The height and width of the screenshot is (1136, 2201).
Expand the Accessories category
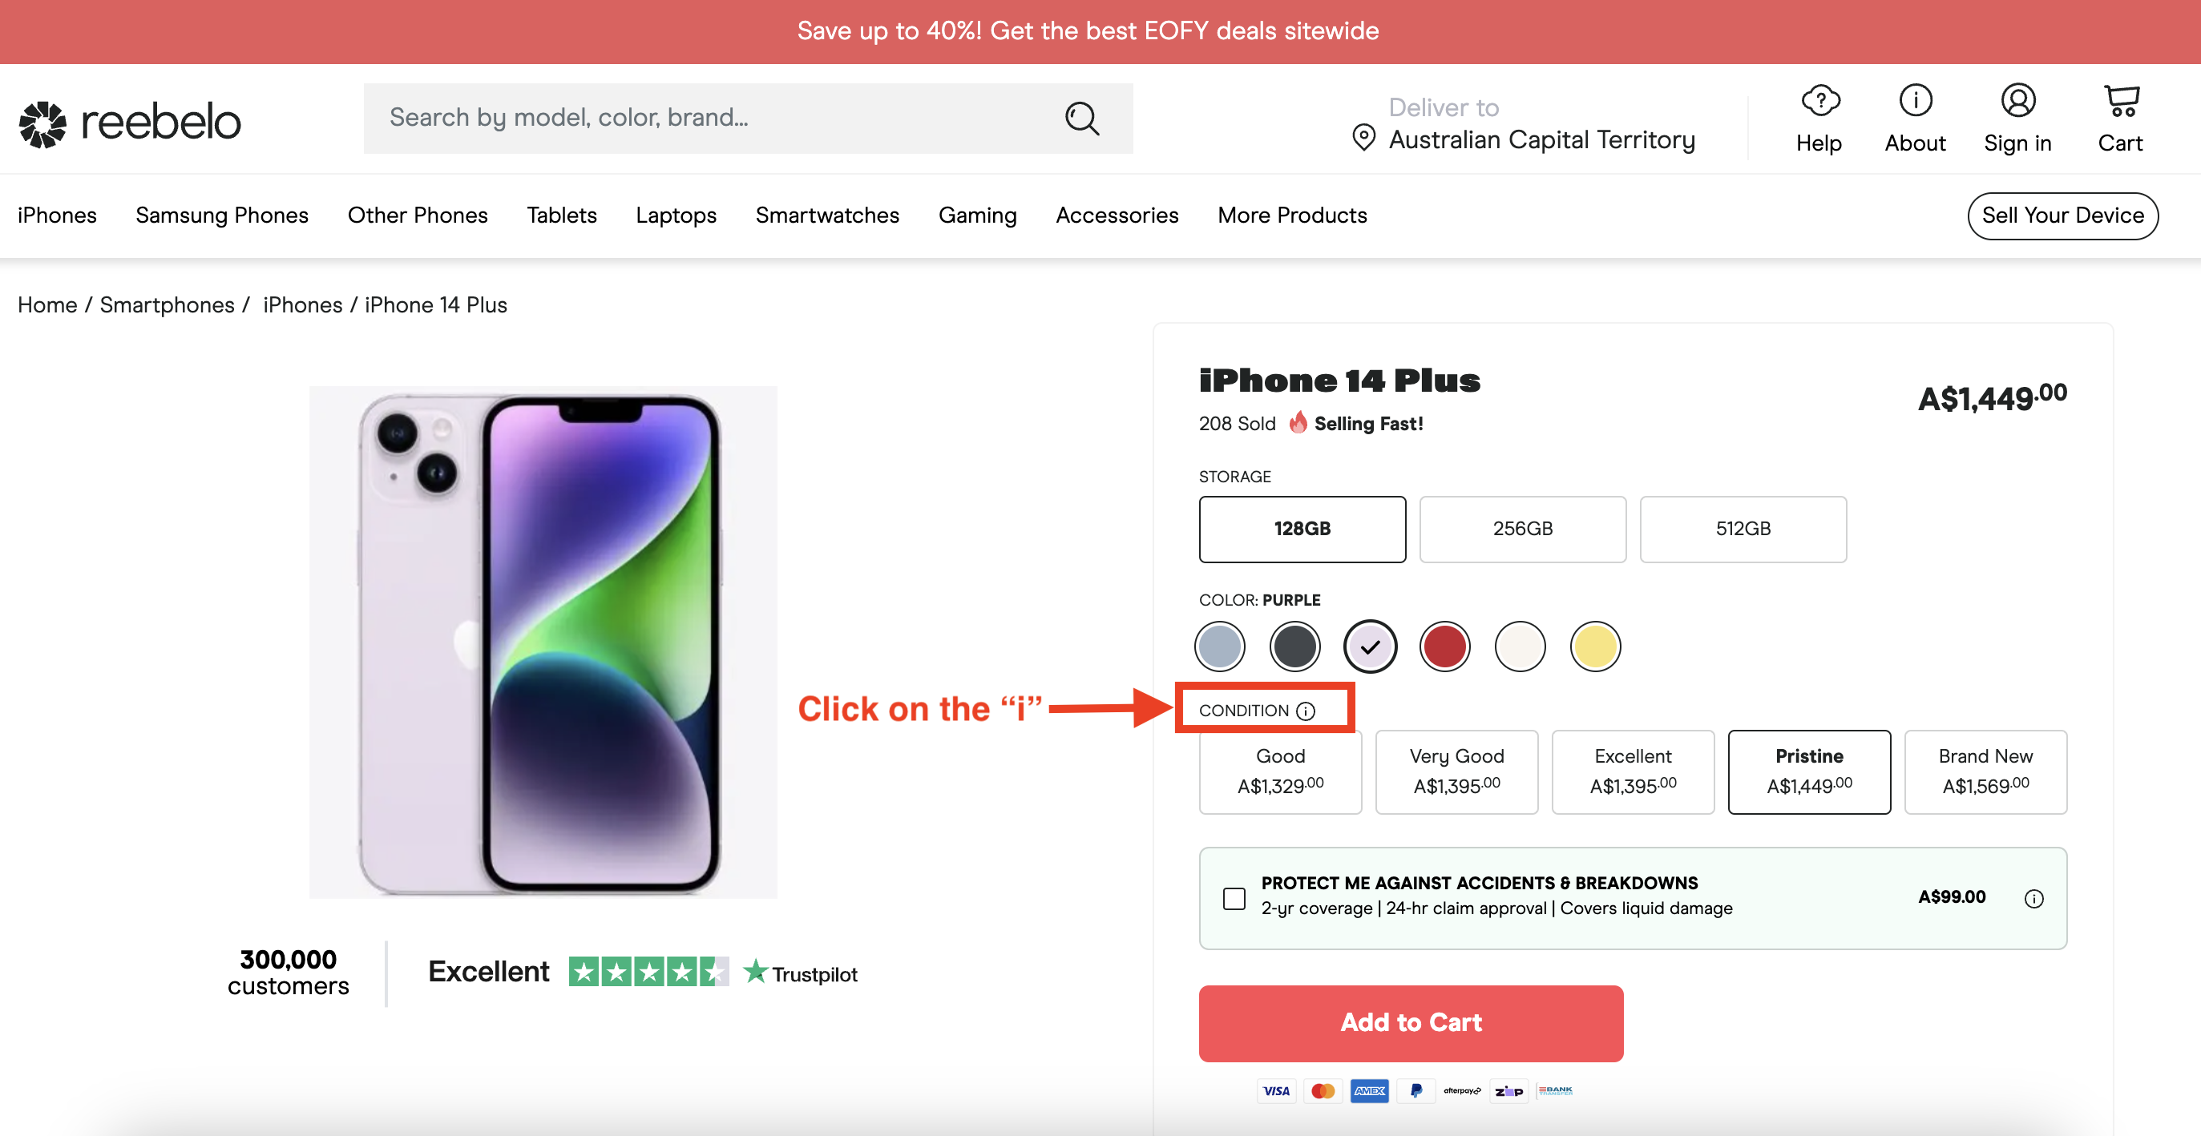pyautogui.click(x=1117, y=216)
